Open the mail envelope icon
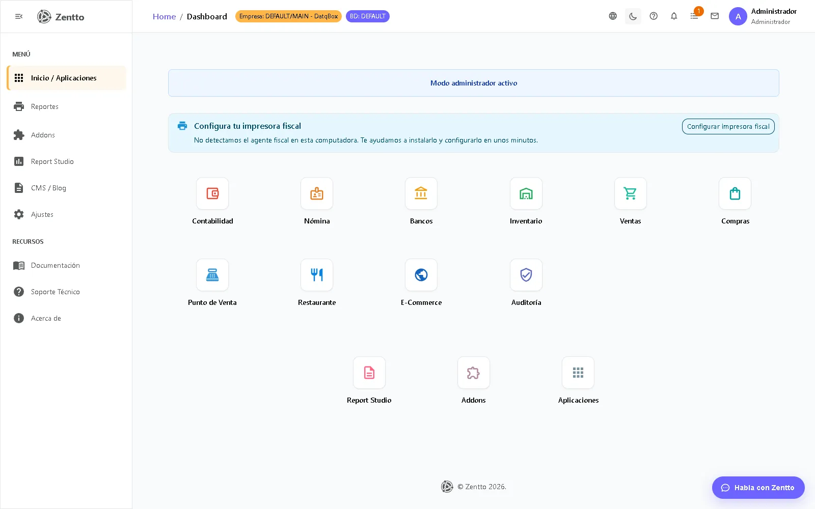815x509 pixels. (715, 16)
